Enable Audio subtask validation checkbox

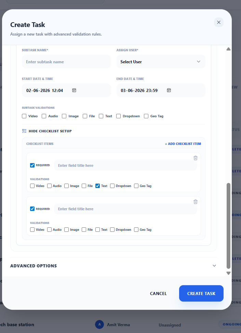coord(44,116)
